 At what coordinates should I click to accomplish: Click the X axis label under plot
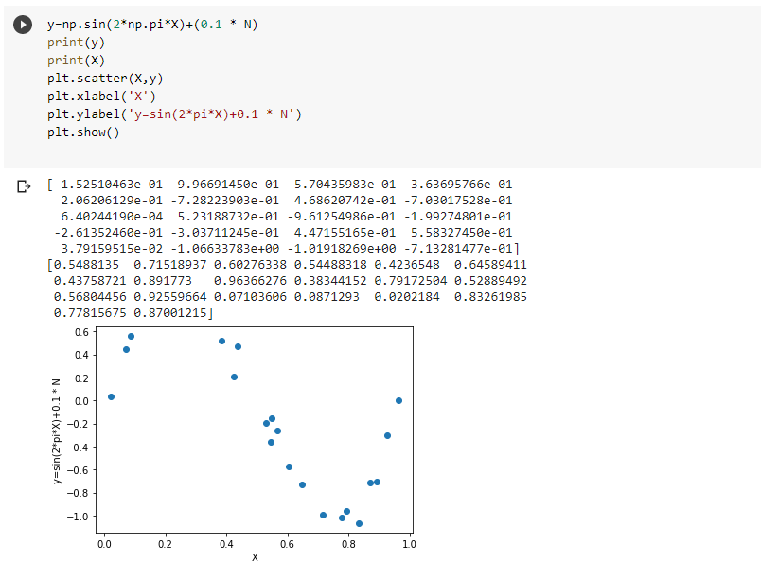255,557
